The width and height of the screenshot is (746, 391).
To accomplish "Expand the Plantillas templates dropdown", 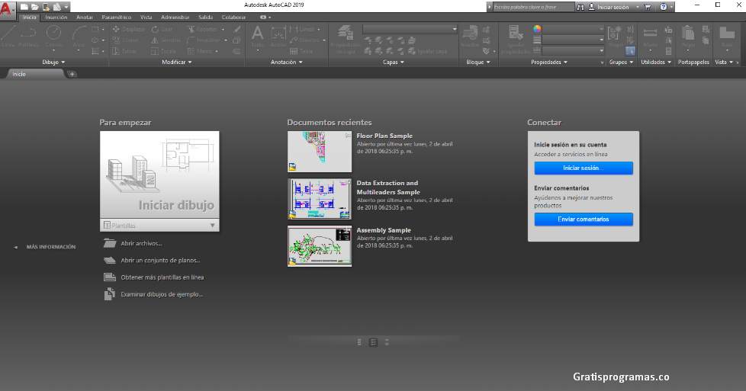I will (x=212, y=226).
